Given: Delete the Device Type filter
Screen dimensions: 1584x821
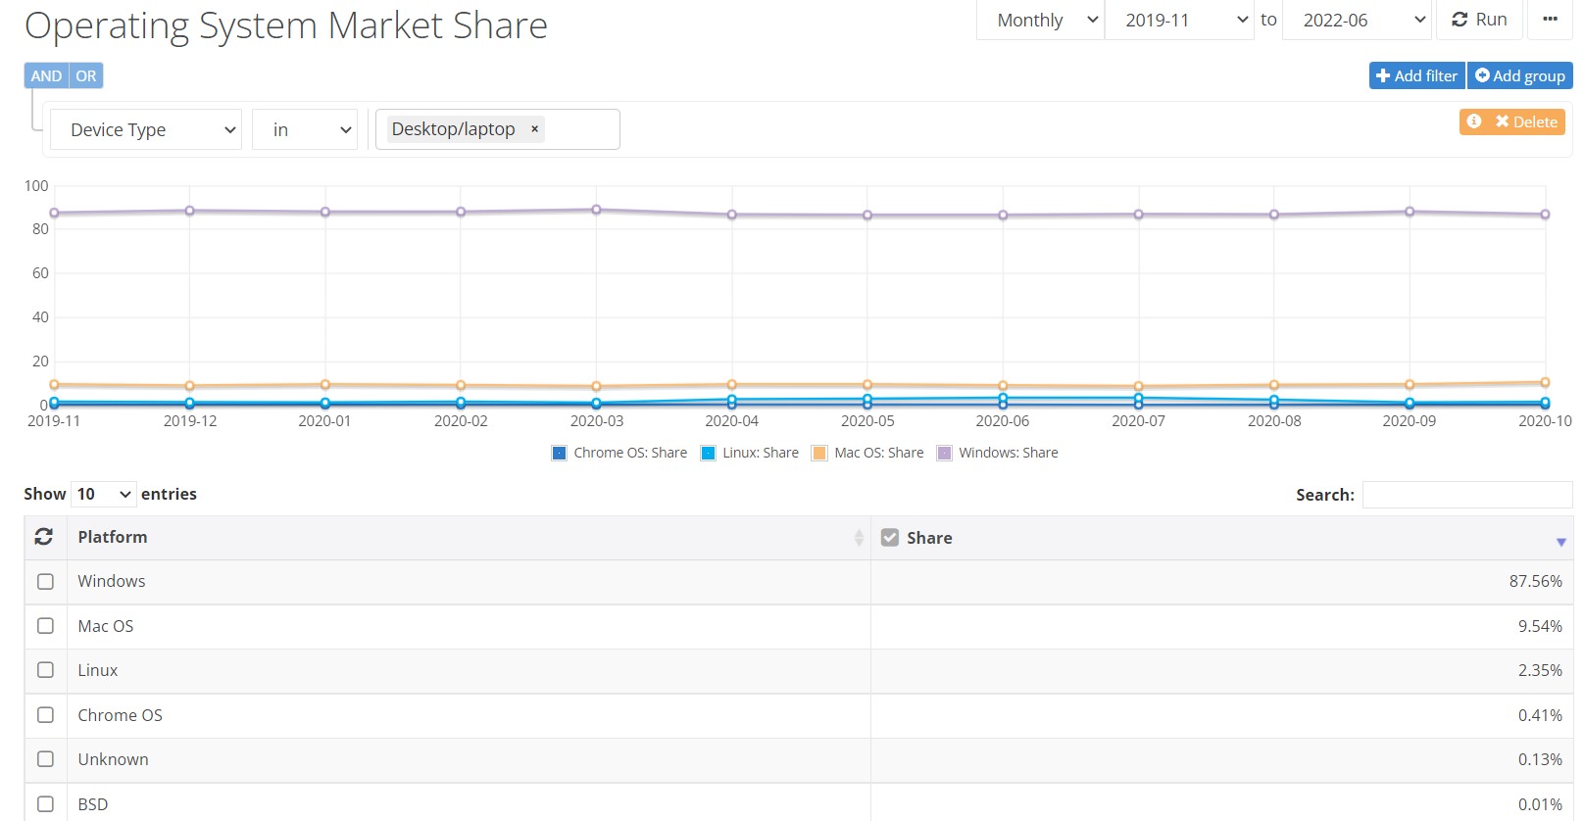Looking at the screenshot, I should pyautogui.click(x=1526, y=121).
